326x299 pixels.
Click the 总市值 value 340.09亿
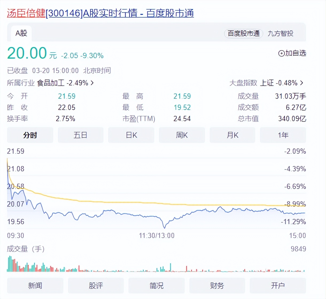[292, 119]
